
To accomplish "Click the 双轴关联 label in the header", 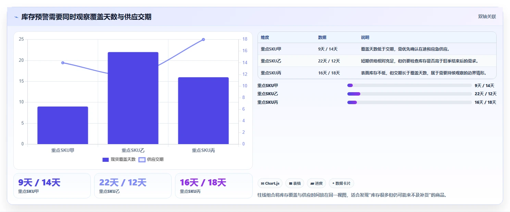I will click(x=487, y=16).
